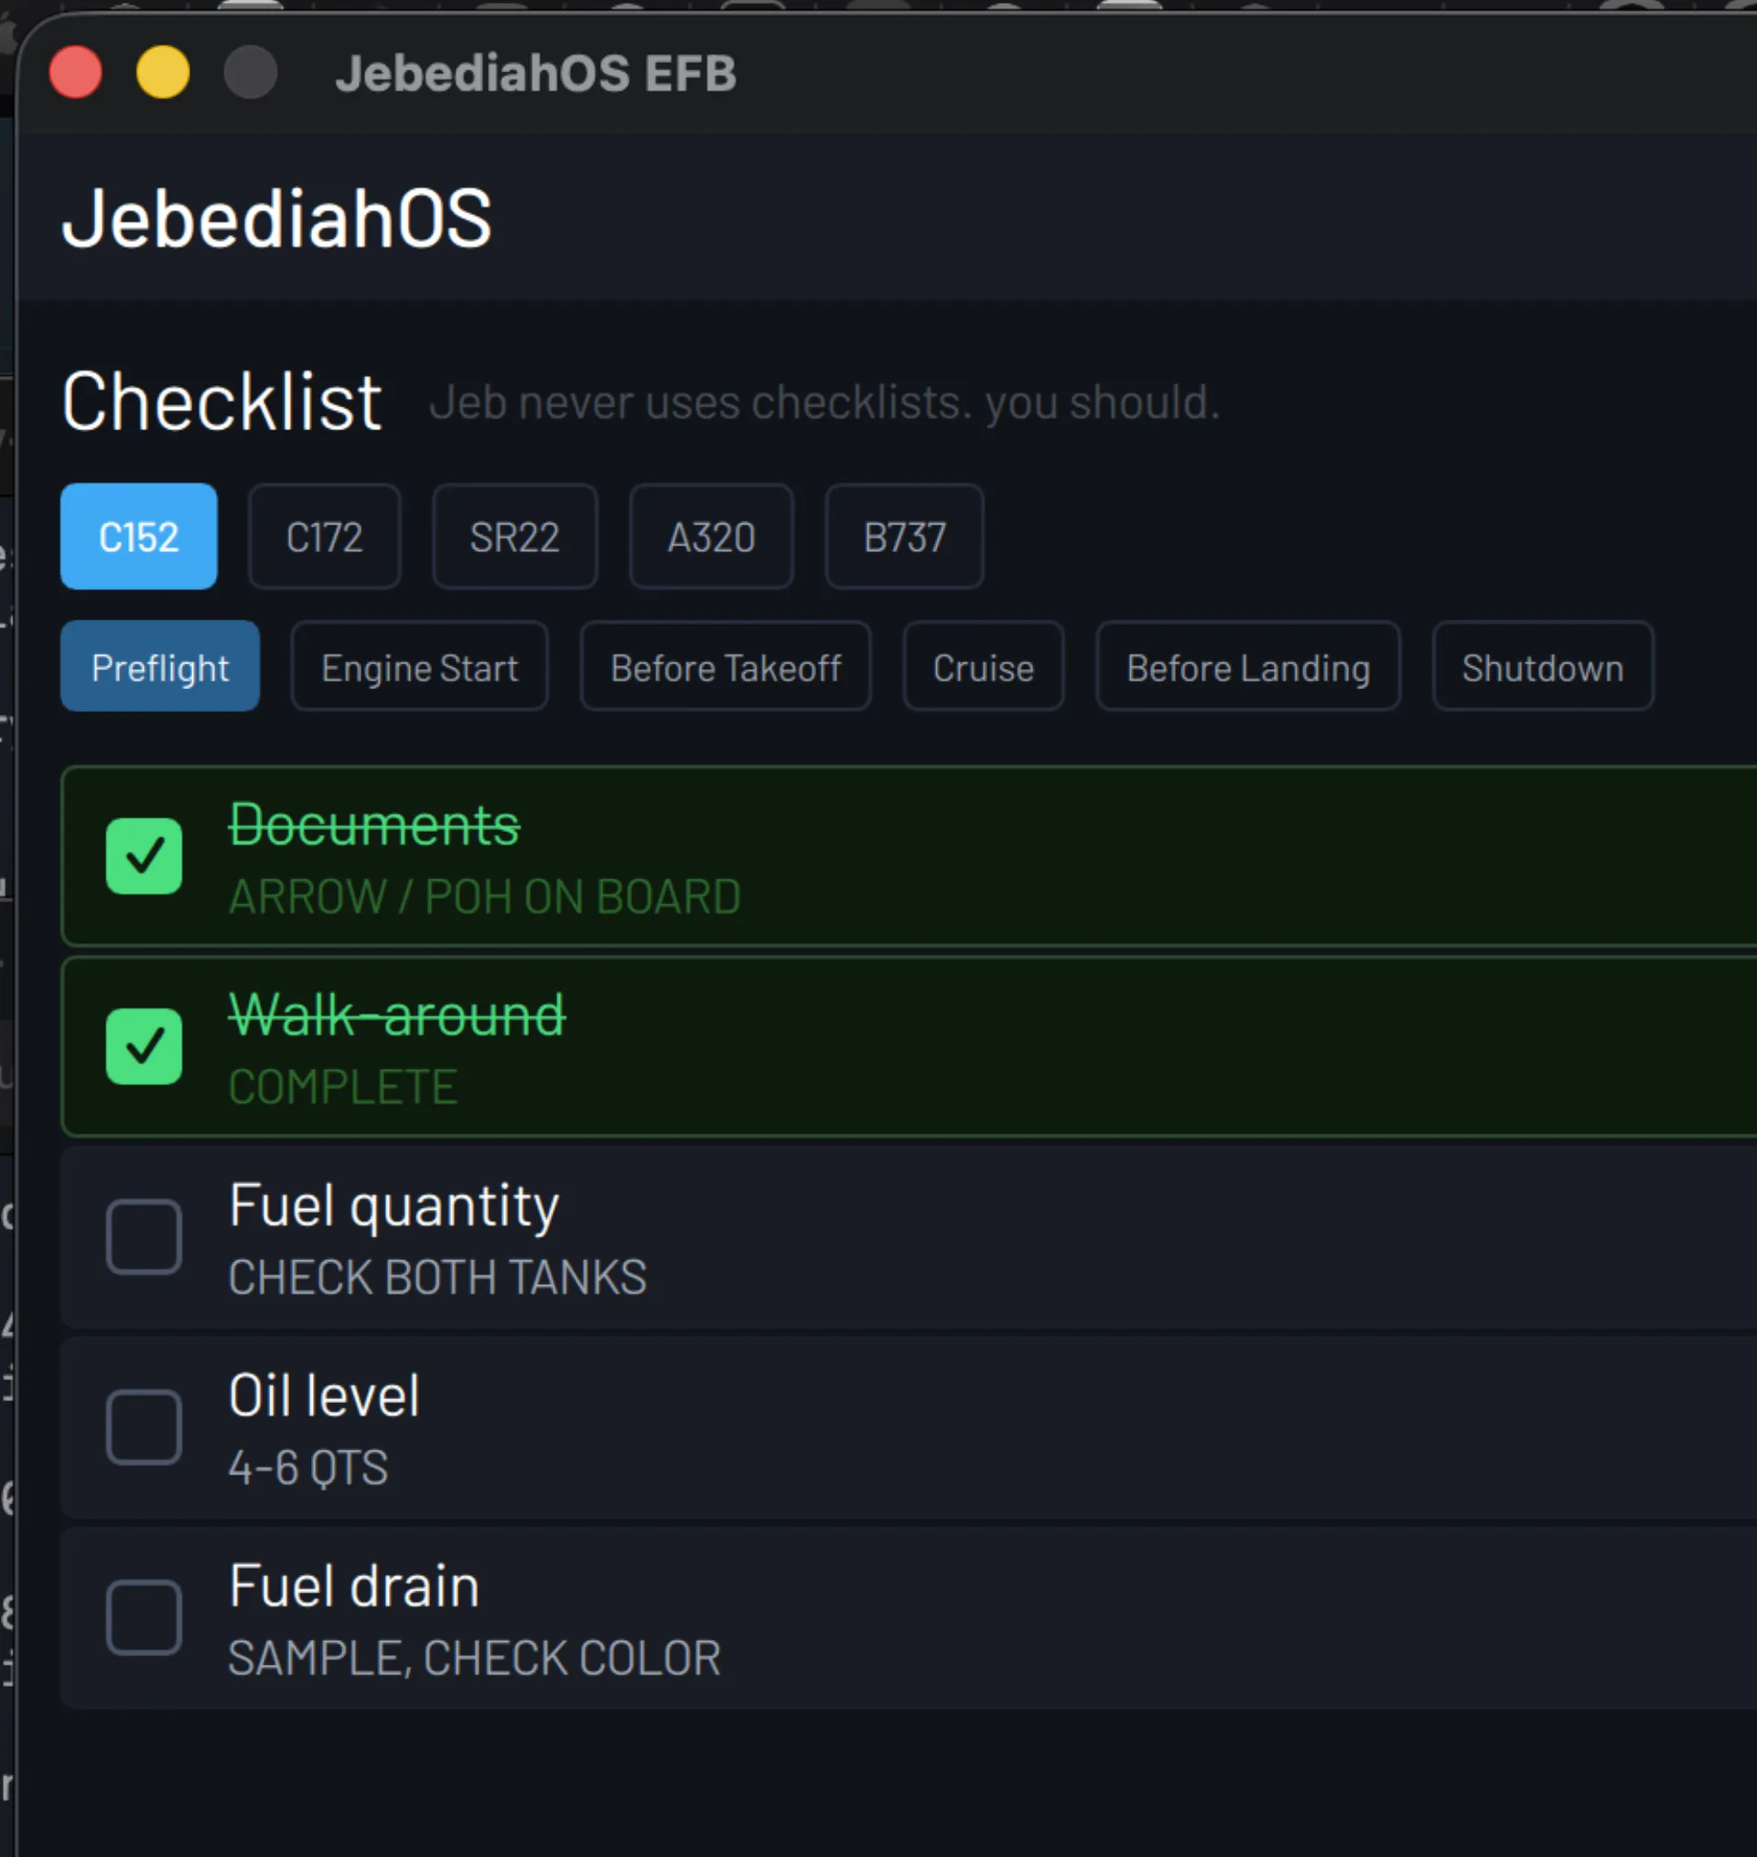View the Before Landing checklist
The image size is (1757, 1857).
pyautogui.click(x=1247, y=667)
